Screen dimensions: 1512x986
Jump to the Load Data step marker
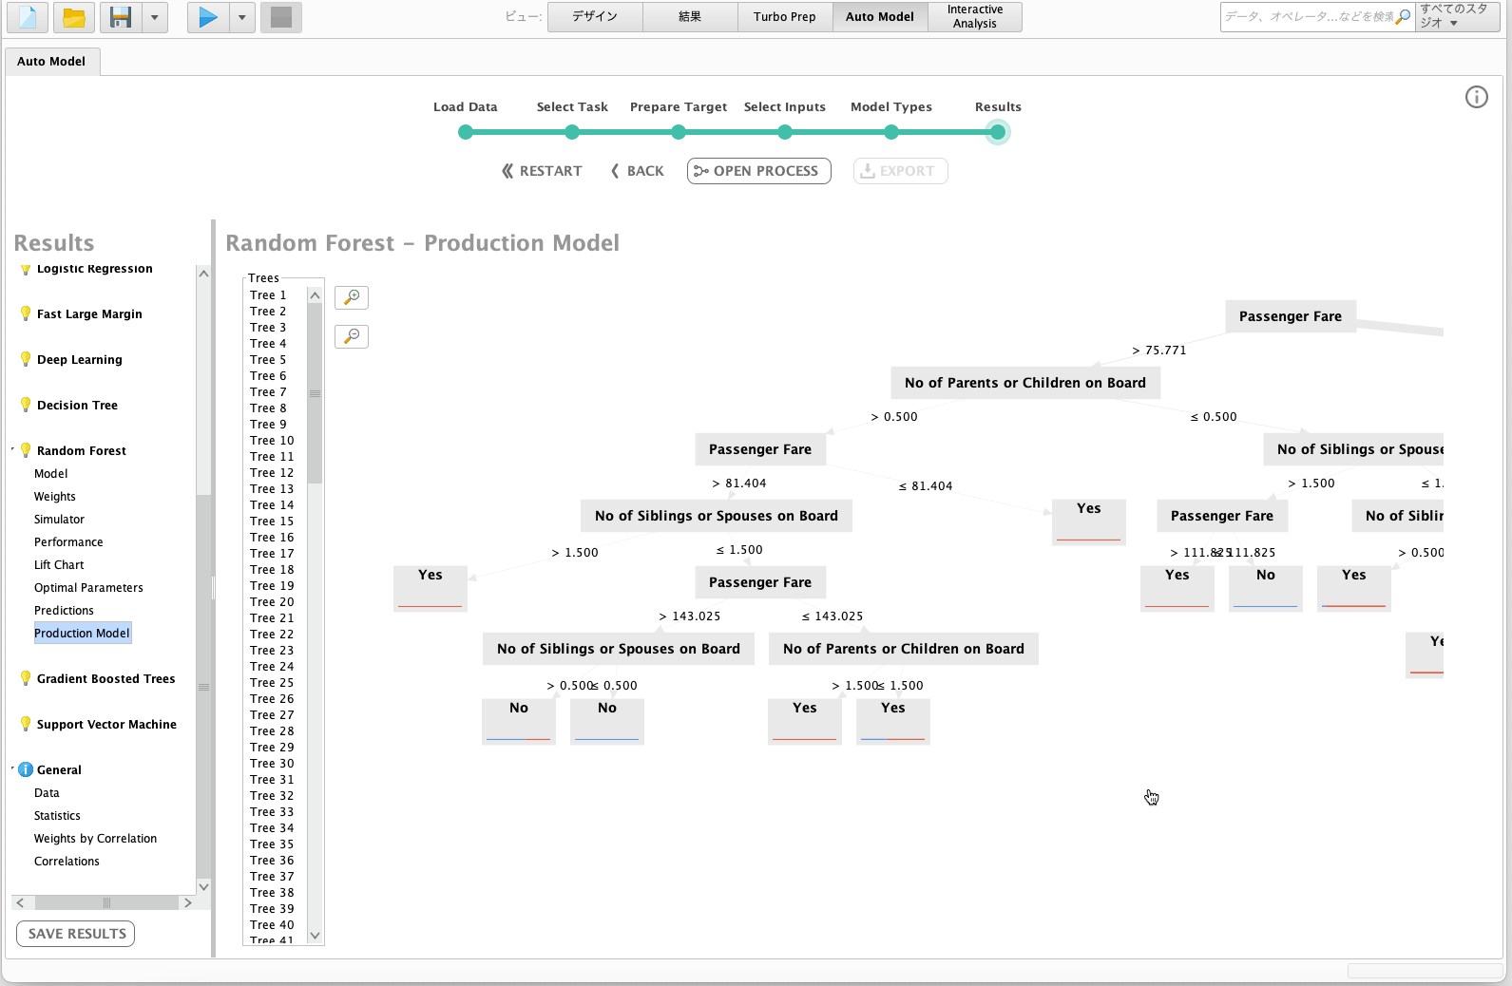tap(466, 132)
